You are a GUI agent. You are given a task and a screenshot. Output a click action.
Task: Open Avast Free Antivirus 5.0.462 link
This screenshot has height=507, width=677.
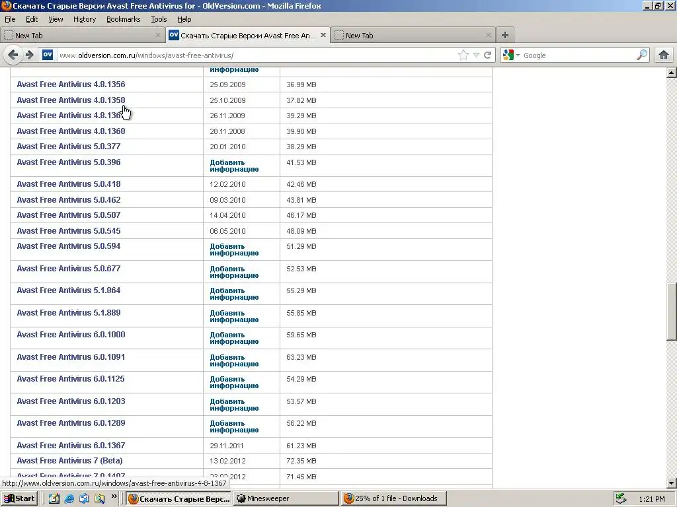point(69,200)
